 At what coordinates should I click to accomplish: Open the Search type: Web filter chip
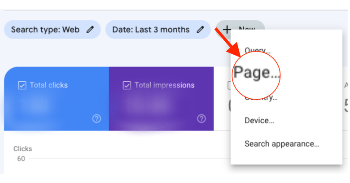(45, 30)
